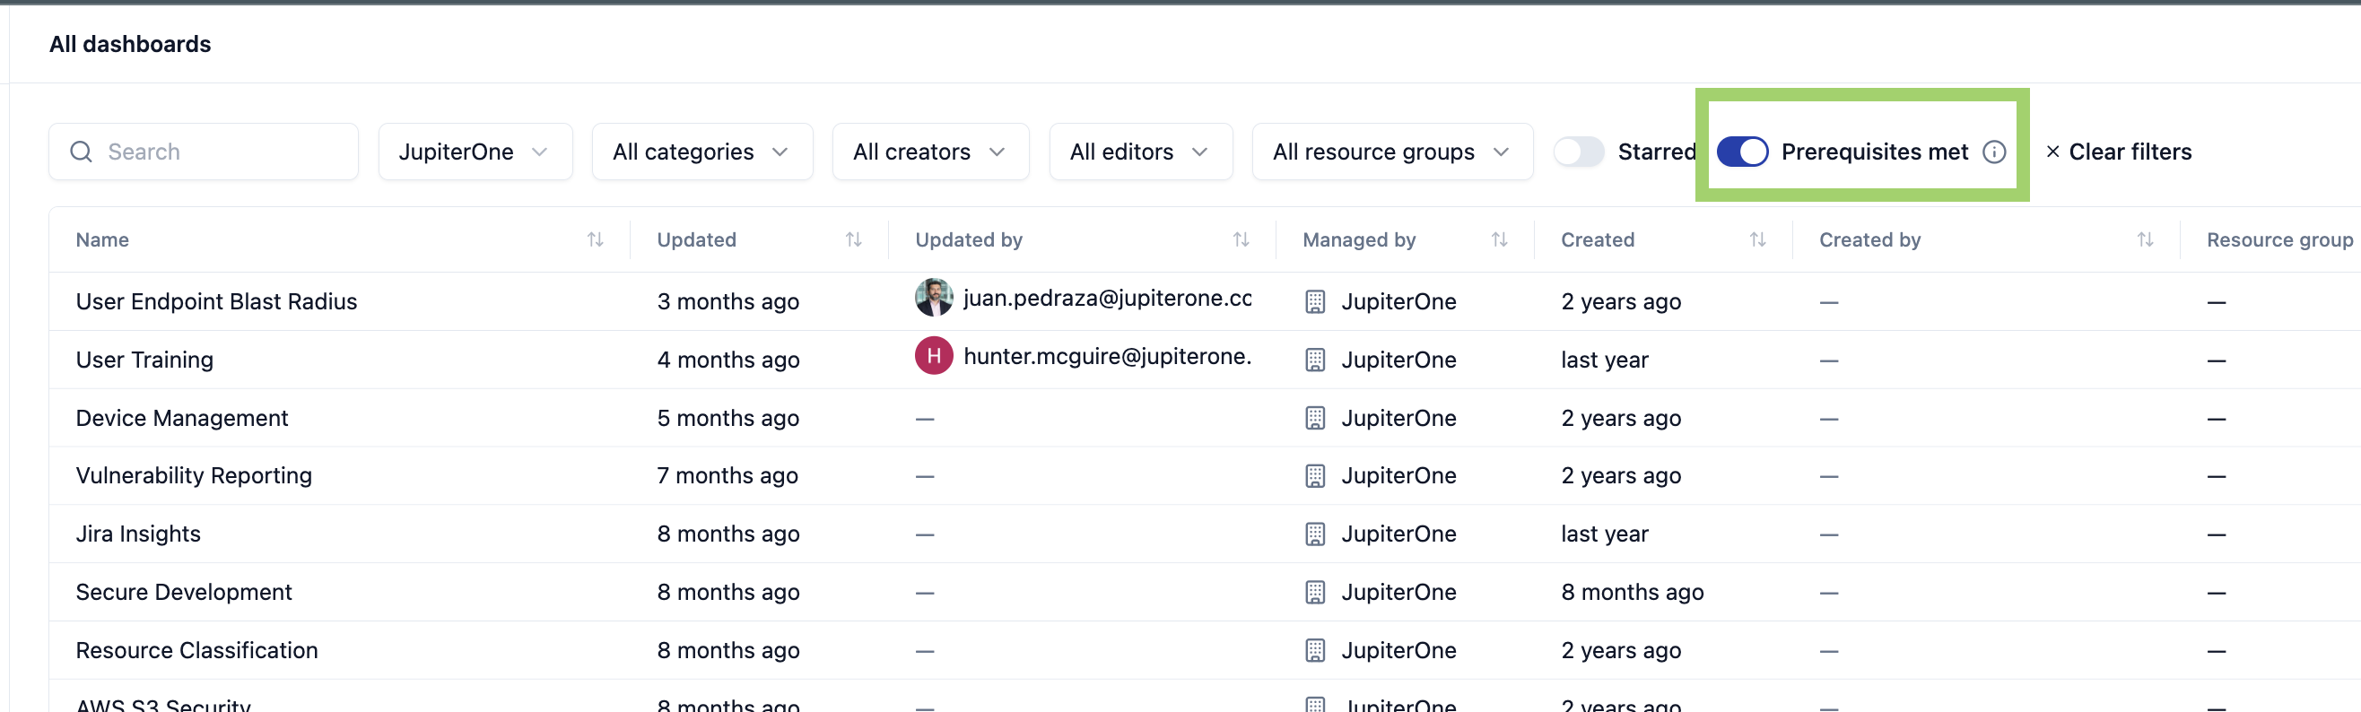Disable the Prerequisites met toggle
Image resolution: width=2361 pixels, height=712 pixels.
(1742, 152)
